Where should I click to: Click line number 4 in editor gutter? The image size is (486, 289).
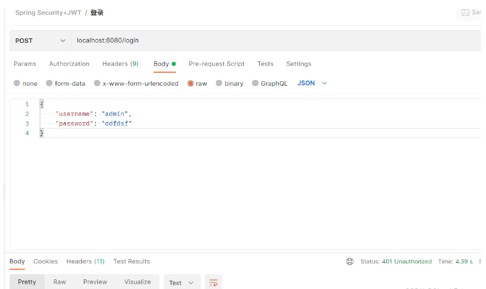click(27, 133)
